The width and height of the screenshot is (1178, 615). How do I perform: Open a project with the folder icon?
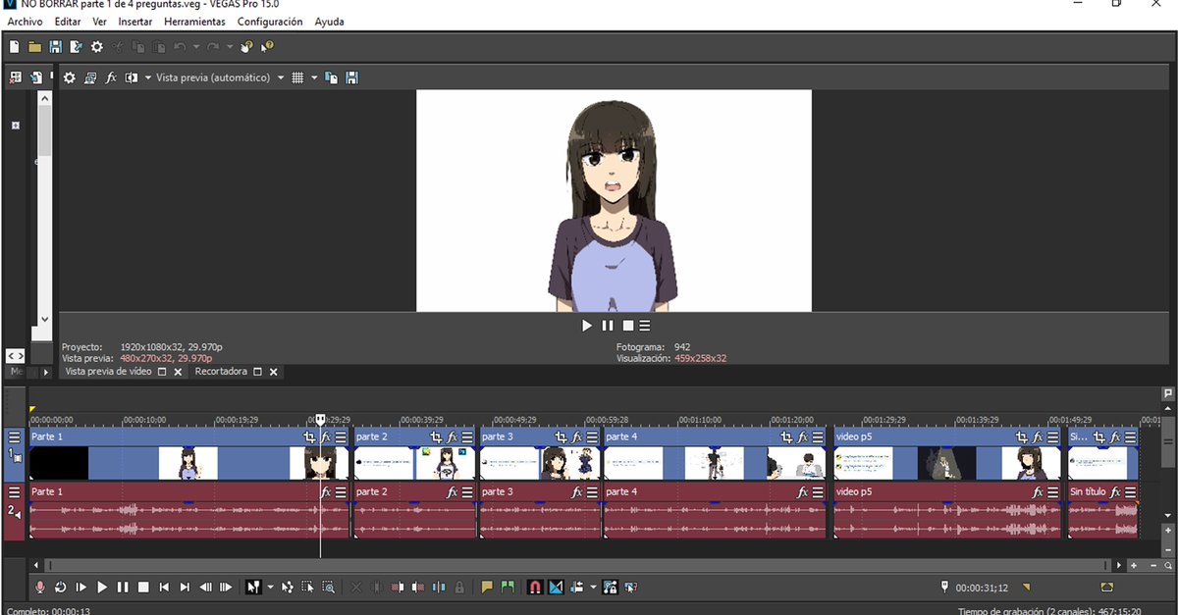[34, 46]
